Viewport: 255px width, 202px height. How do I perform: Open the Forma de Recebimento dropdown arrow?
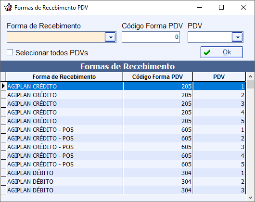coord(110,37)
